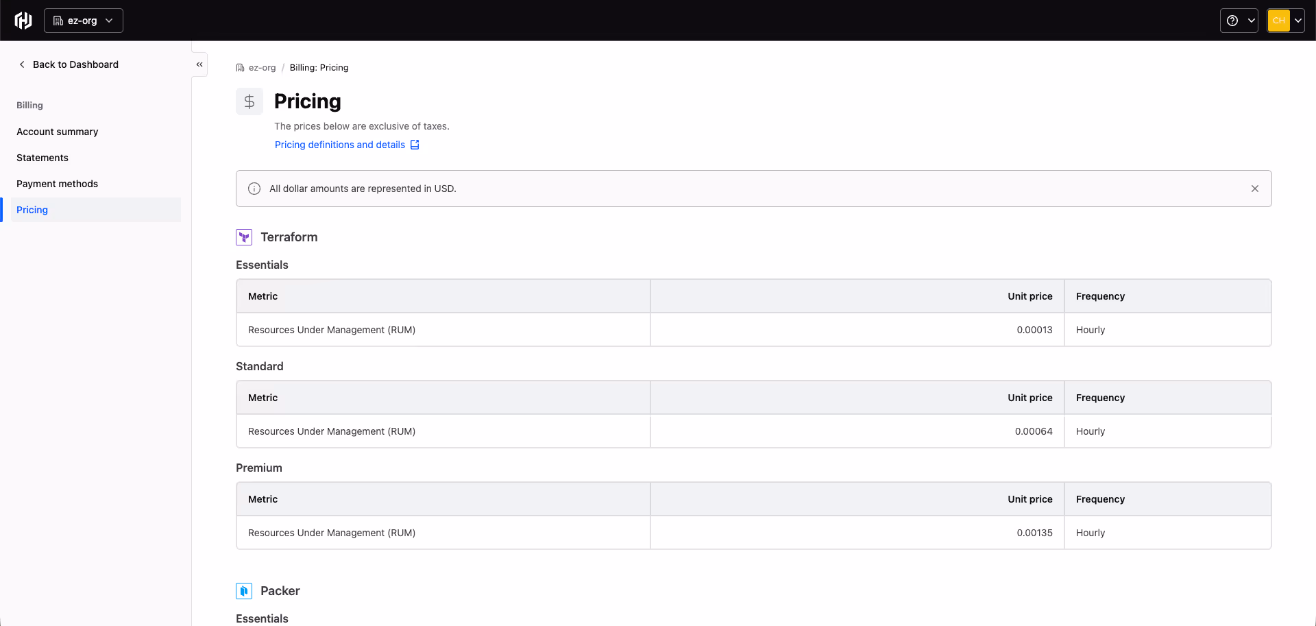Select Account summary in the sidebar

pyautogui.click(x=57, y=132)
